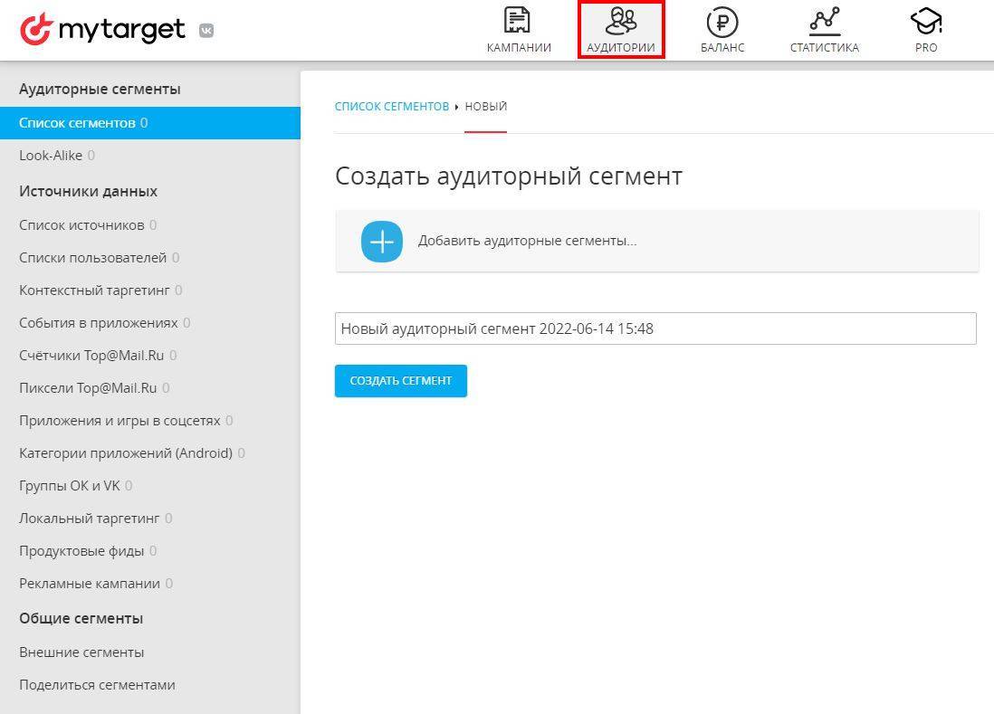Go to Контекстный таргетинг

(94, 290)
